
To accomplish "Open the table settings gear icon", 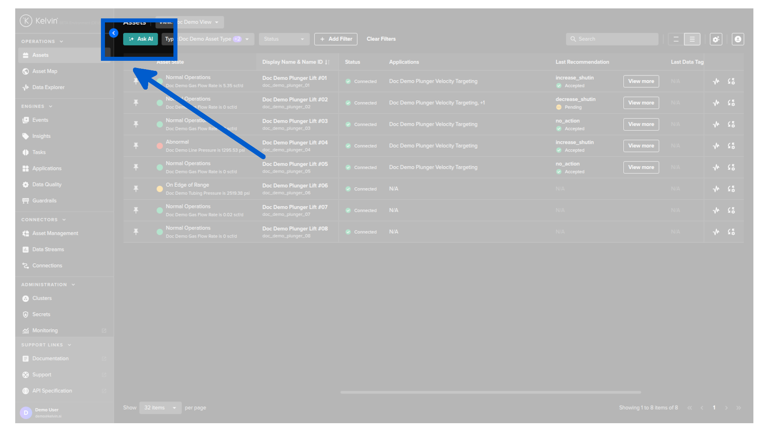I will (x=716, y=39).
